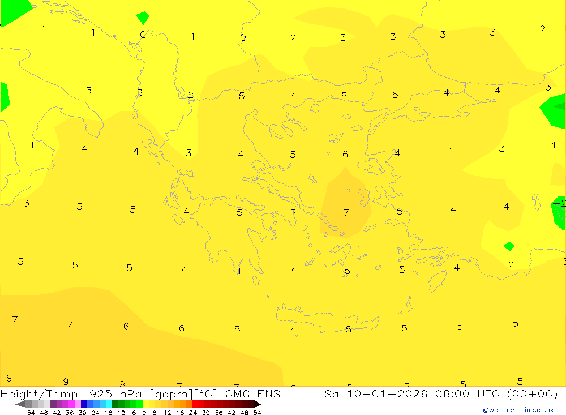
Task: Click the weatheronline.co.uk copyright link
Action: pos(518,410)
